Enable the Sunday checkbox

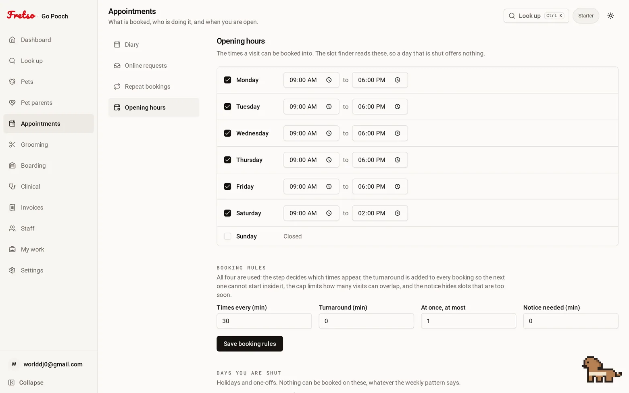[x=227, y=236]
